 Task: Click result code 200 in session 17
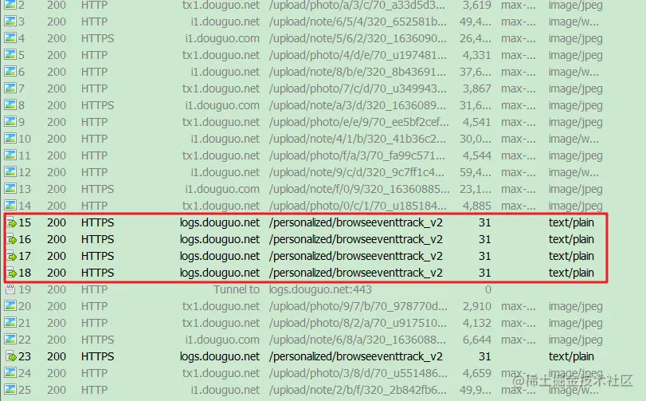point(57,256)
